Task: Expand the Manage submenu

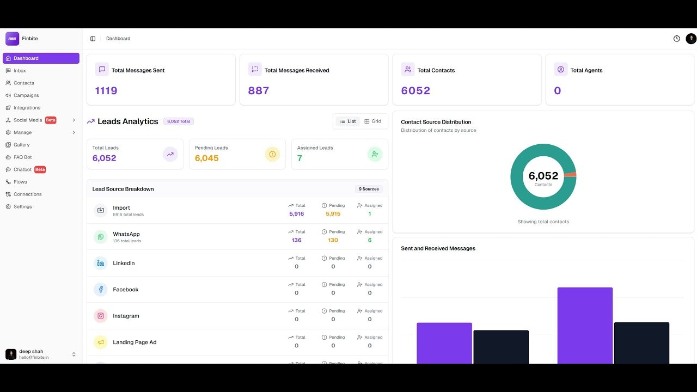Action: tap(74, 132)
